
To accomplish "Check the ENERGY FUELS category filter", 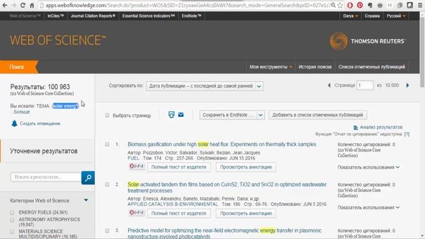I will tap(12, 212).
